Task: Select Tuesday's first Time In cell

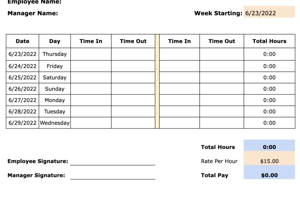Action: [x=91, y=112]
